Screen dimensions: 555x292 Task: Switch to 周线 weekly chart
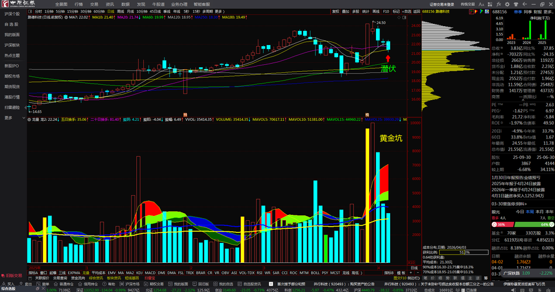pyautogui.click(x=120, y=12)
